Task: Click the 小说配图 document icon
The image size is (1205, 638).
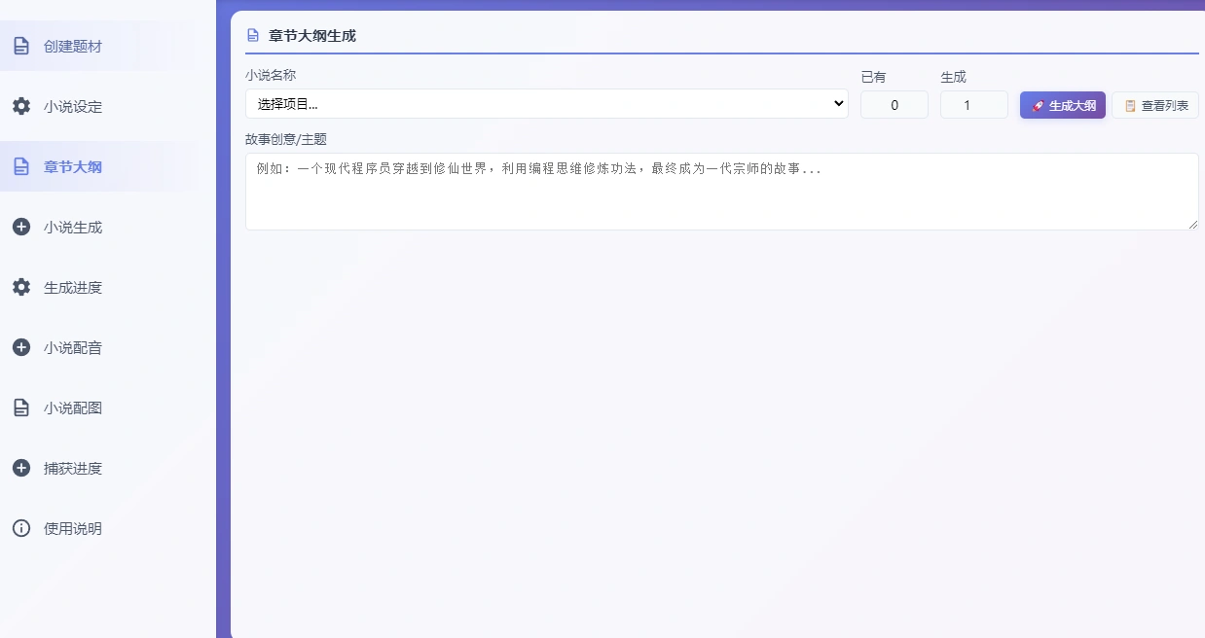Action: (21, 408)
